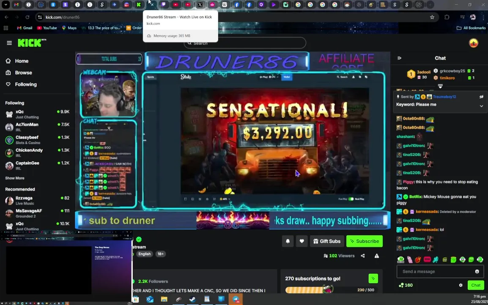Open YouTube bookmark
Image resolution: width=488 pixels, height=305 pixels.
click(x=47, y=28)
